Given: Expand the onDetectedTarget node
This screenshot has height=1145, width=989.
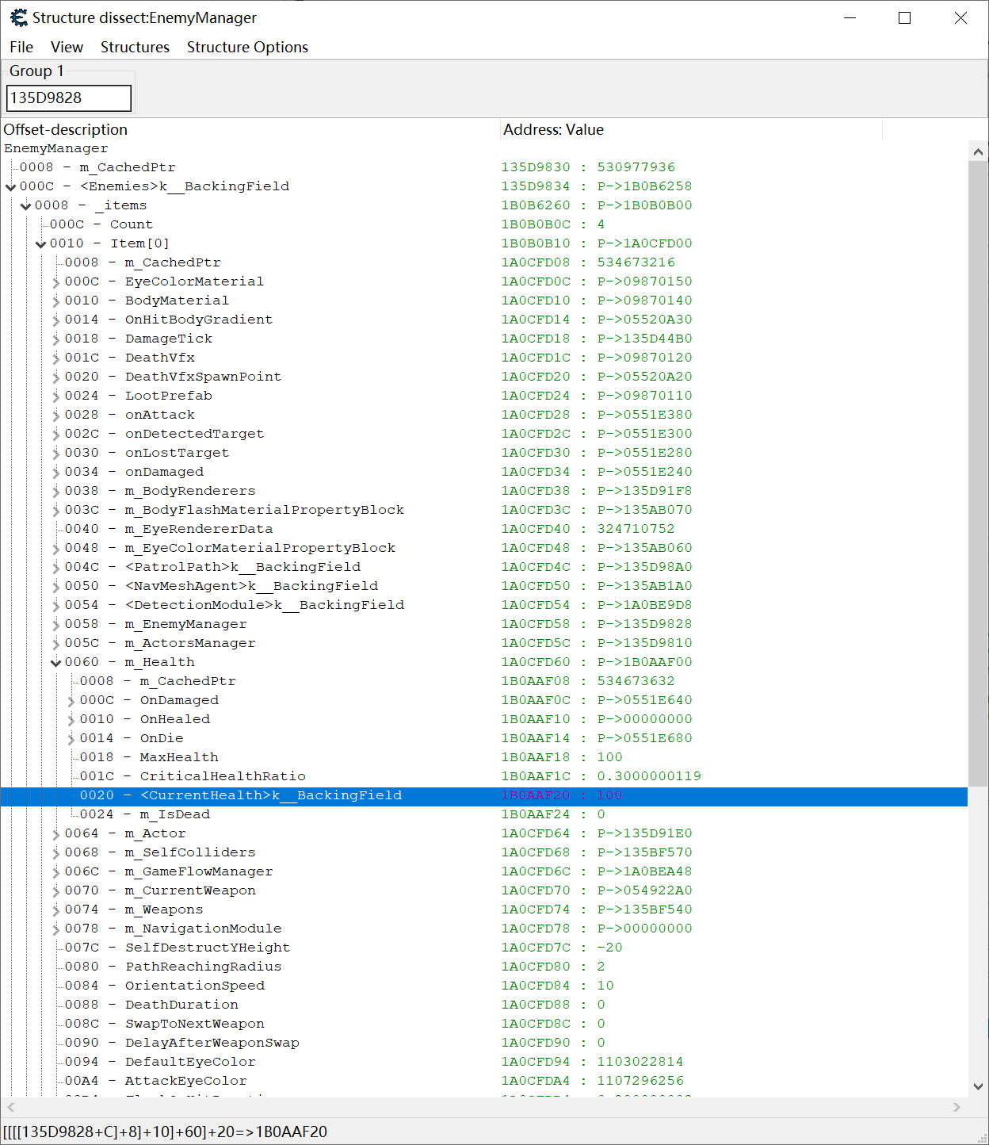Looking at the screenshot, I should click(x=55, y=435).
